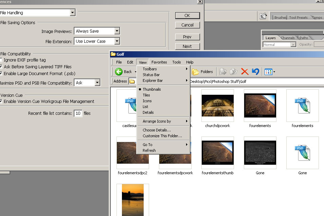Click the Cancel button in Preferences

pyautogui.click(x=187, y=25)
